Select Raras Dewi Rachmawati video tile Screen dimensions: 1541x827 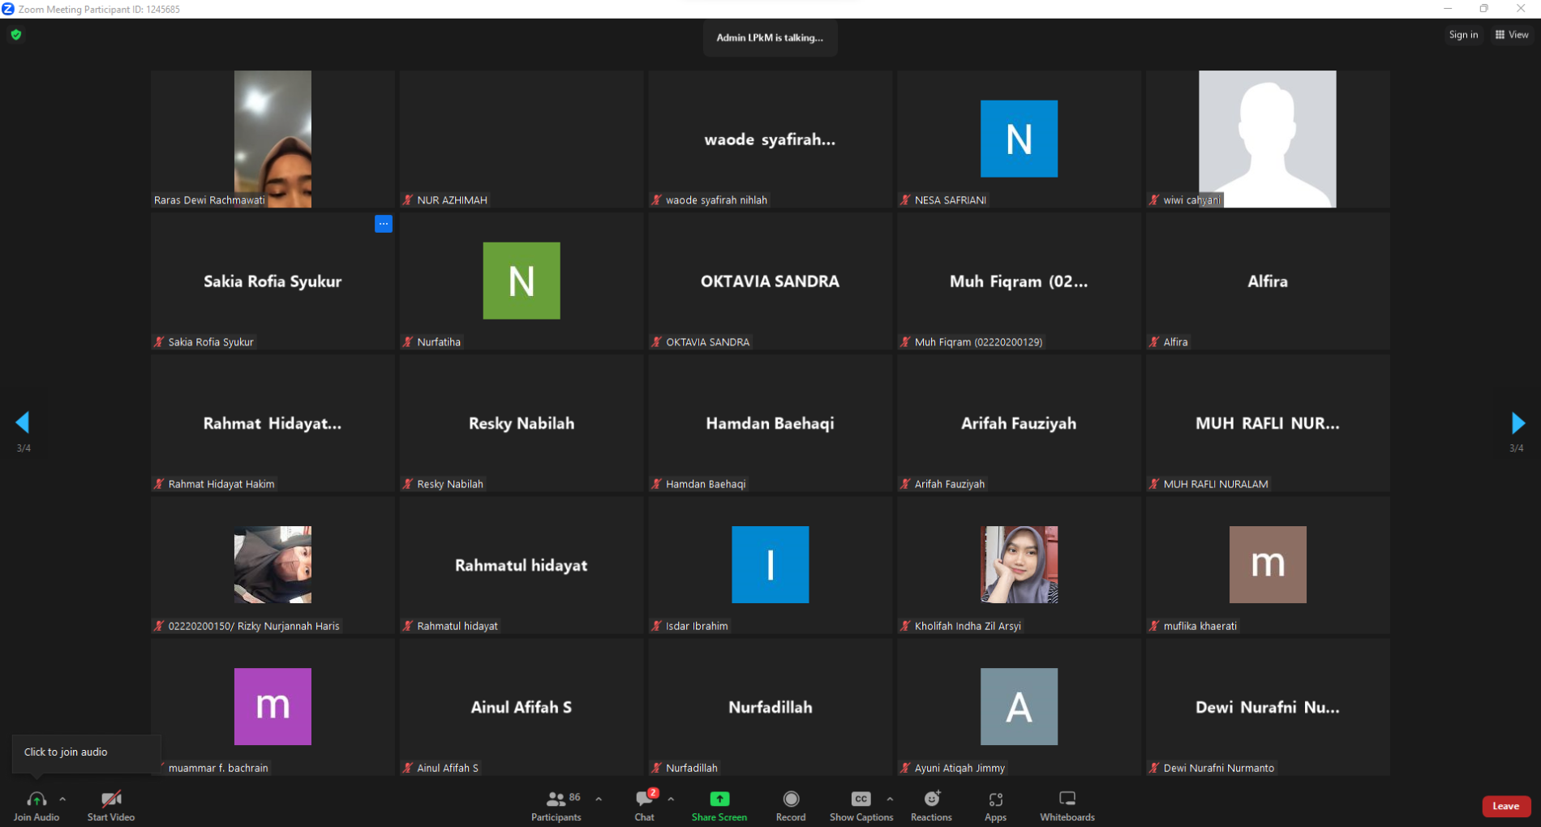(273, 139)
